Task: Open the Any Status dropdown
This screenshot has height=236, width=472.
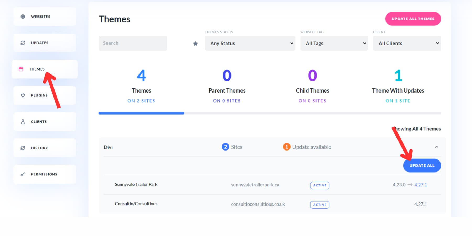Action: pos(250,43)
